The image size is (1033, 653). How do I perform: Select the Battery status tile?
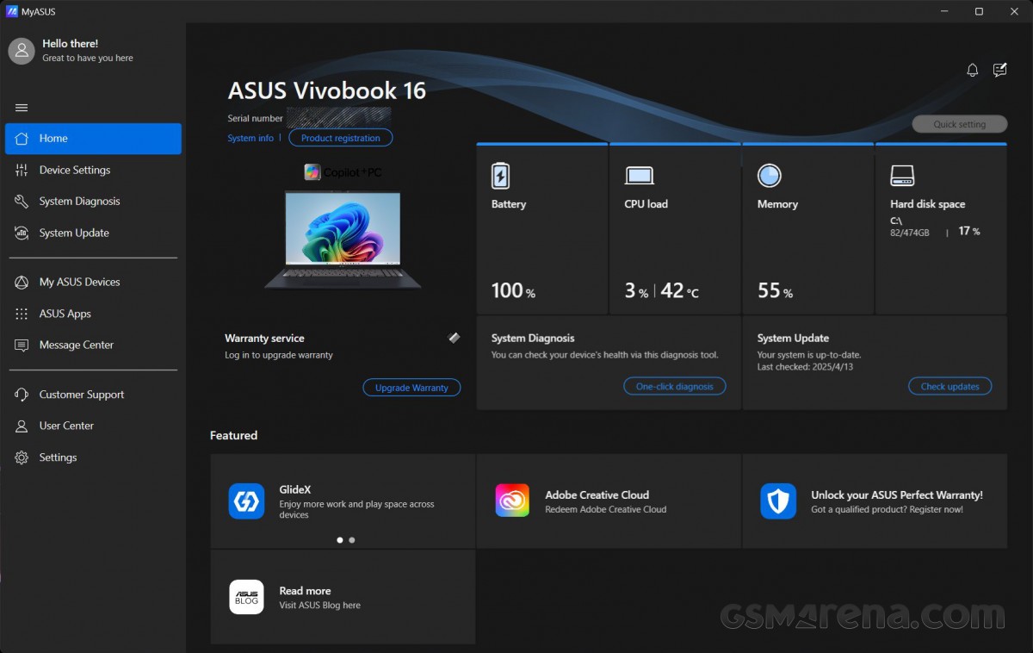[542, 228]
